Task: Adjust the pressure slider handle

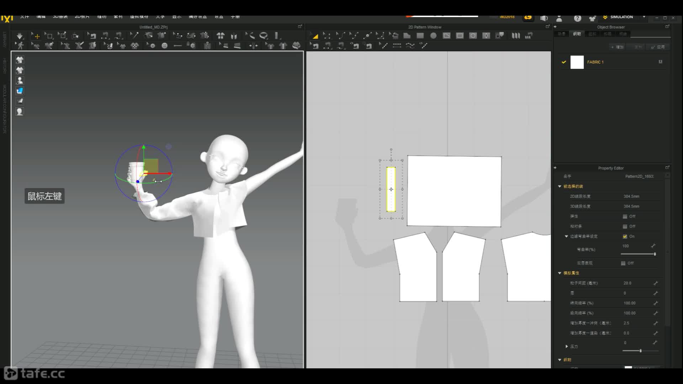Action: 641,351
